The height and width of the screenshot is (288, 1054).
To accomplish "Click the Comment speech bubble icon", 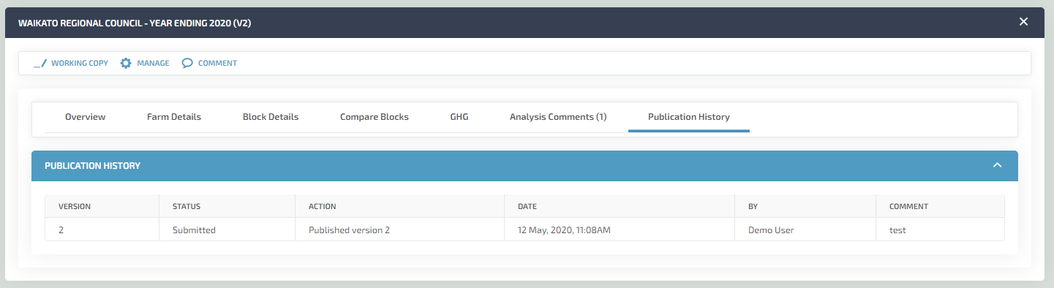I will tap(187, 64).
